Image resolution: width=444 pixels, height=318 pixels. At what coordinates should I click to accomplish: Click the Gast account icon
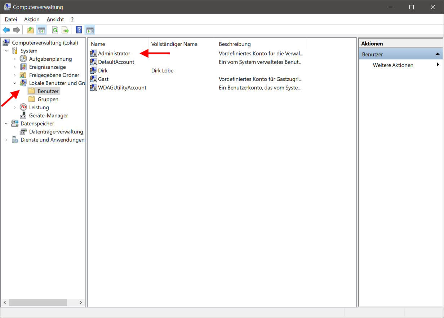coord(94,79)
